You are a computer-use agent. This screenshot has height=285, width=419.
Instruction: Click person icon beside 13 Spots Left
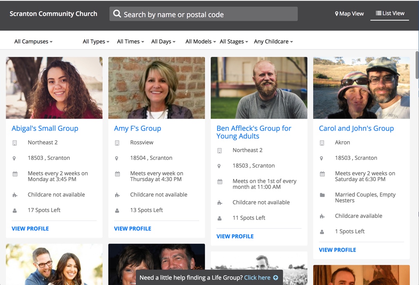pos(117,211)
